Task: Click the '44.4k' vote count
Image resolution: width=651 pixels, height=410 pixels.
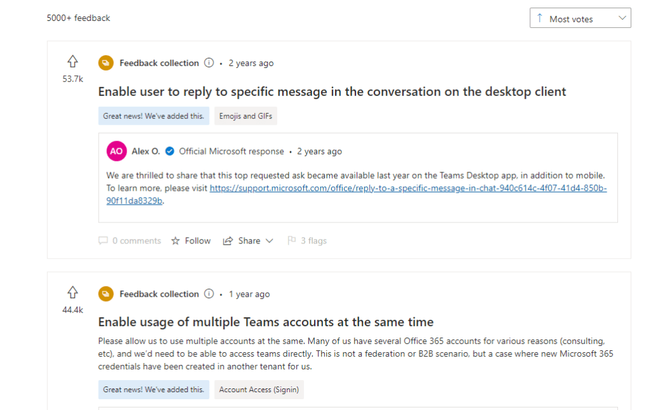Action: (x=72, y=310)
